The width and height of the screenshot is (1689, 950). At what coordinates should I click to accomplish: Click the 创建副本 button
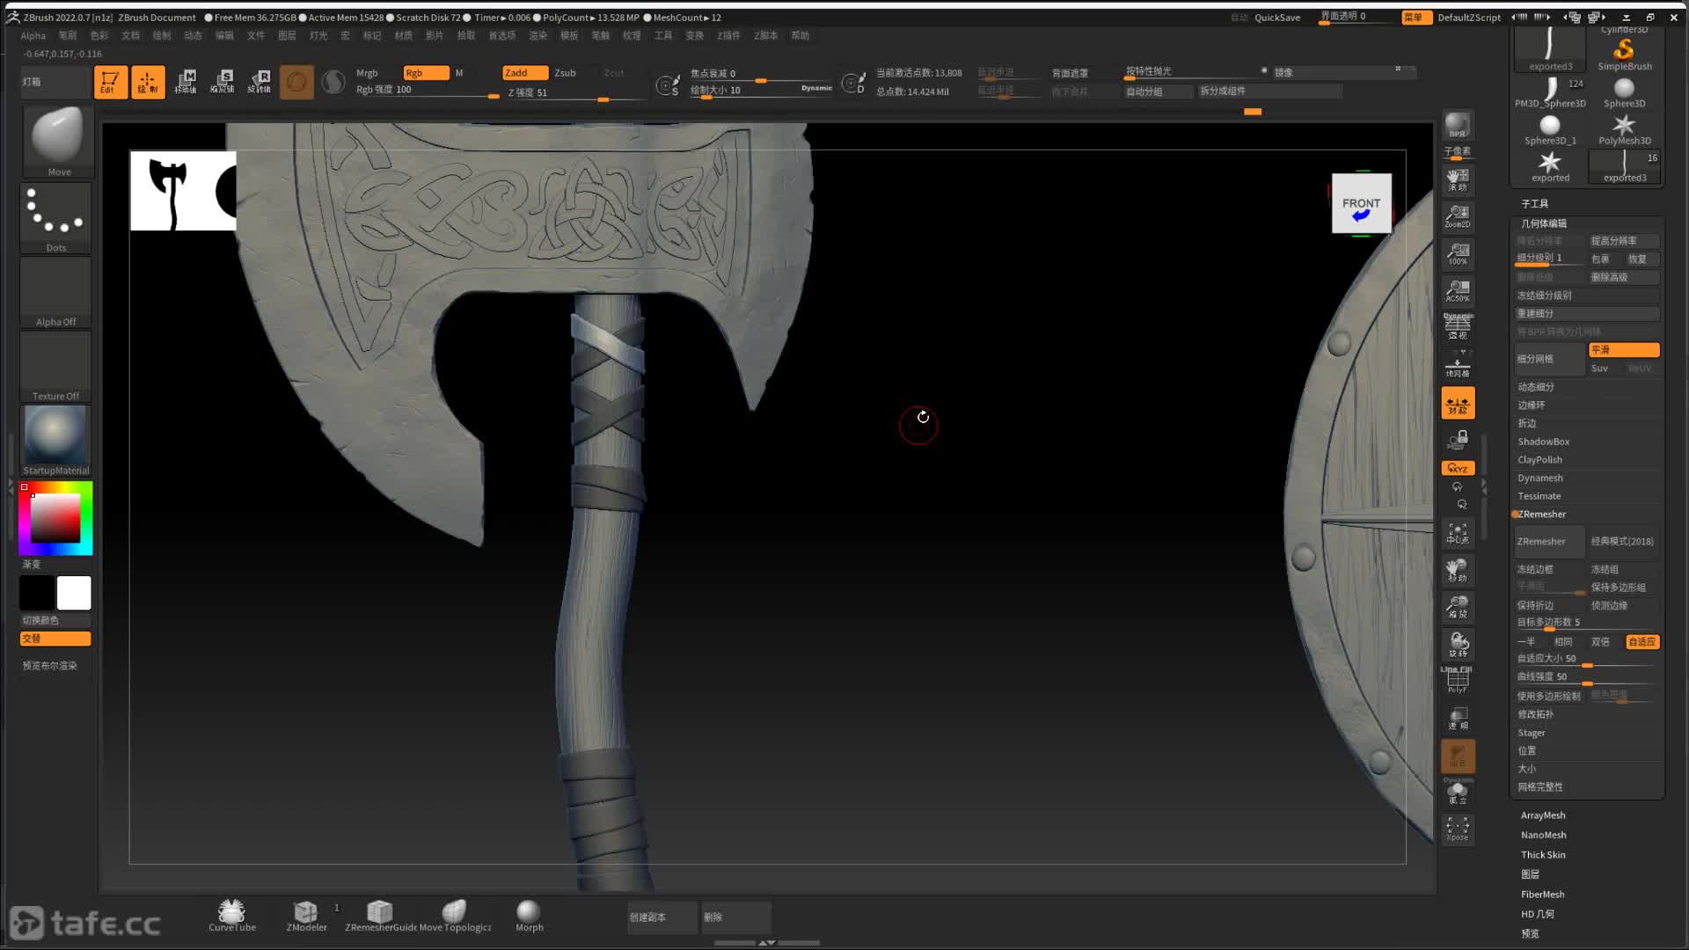pos(662,917)
